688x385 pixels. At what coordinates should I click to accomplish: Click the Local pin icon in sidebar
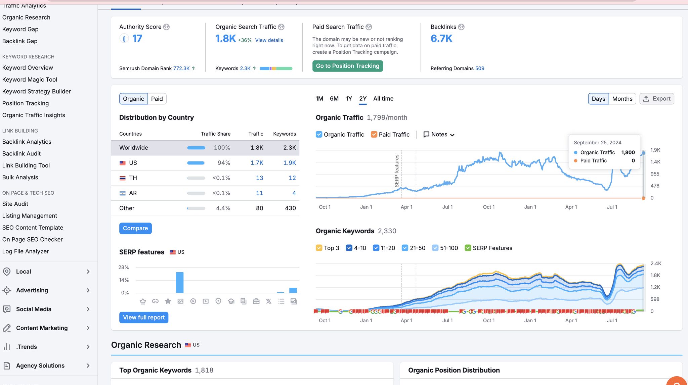pos(7,272)
